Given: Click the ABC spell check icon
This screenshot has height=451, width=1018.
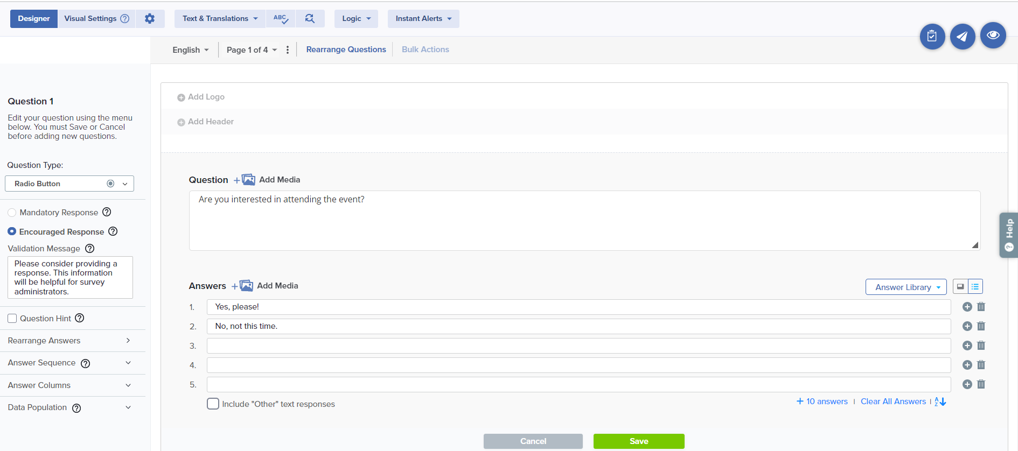Looking at the screenshot, I should click(281, 19).
